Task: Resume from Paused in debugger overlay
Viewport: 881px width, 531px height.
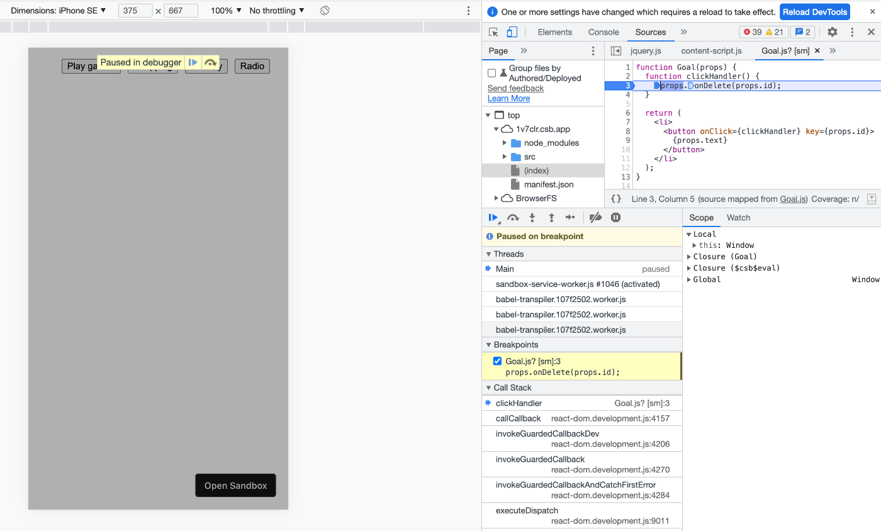Action: coord(193,62)
